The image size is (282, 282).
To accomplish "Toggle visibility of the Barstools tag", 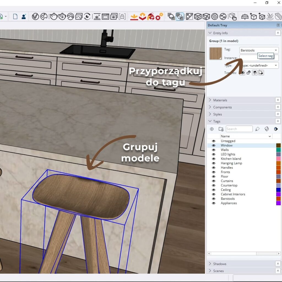I will (213, 199).
